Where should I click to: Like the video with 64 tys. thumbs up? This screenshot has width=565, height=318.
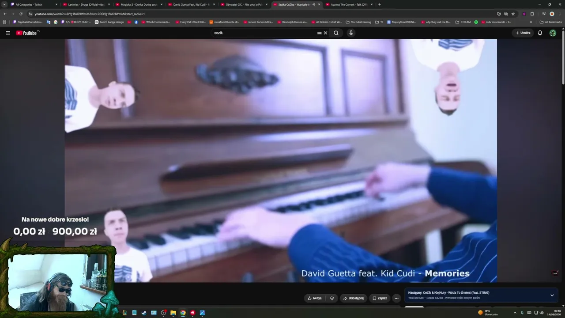pos(315,298)
